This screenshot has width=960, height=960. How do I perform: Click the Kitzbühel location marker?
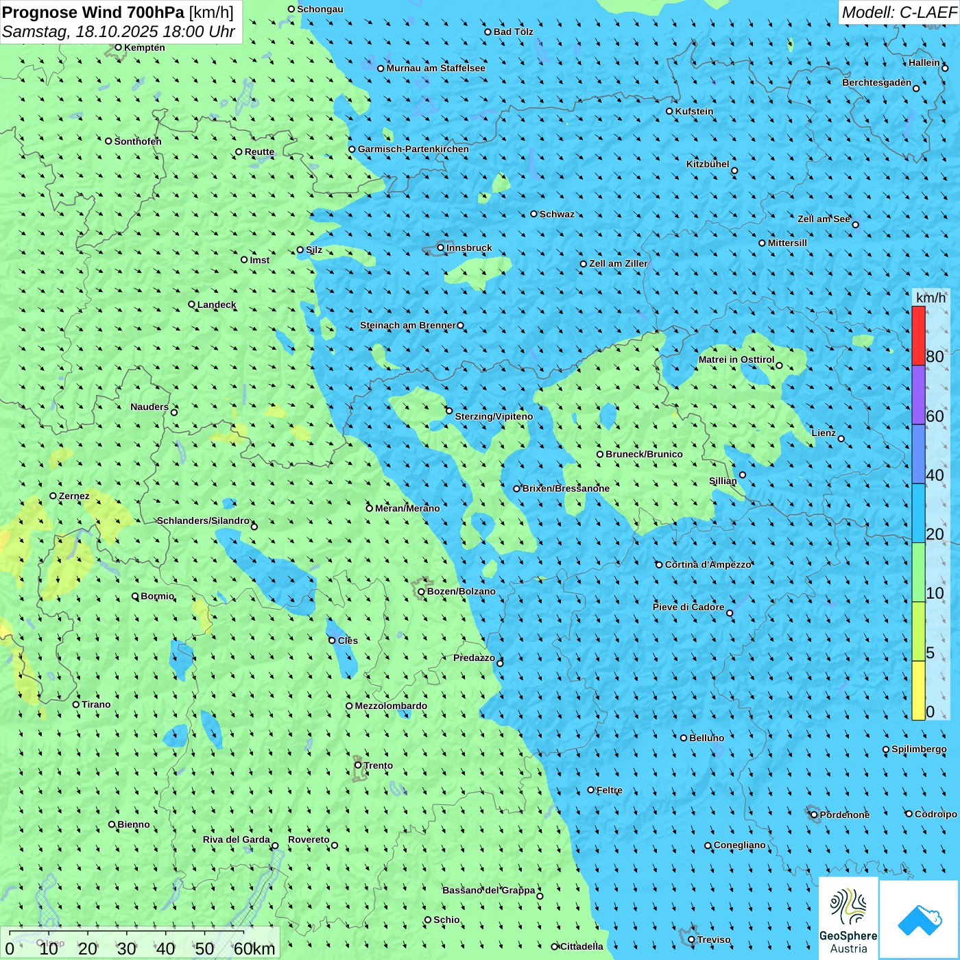coord(734,171)
